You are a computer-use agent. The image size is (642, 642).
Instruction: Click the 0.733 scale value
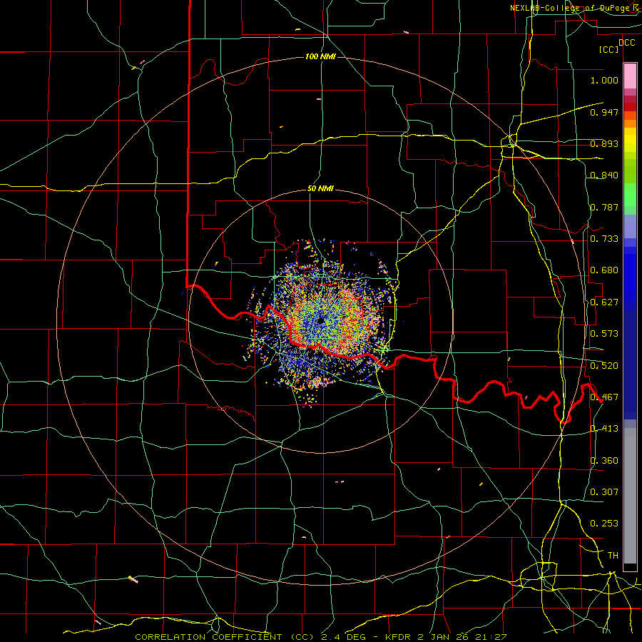pyautogui.click(x=604, y=239)
